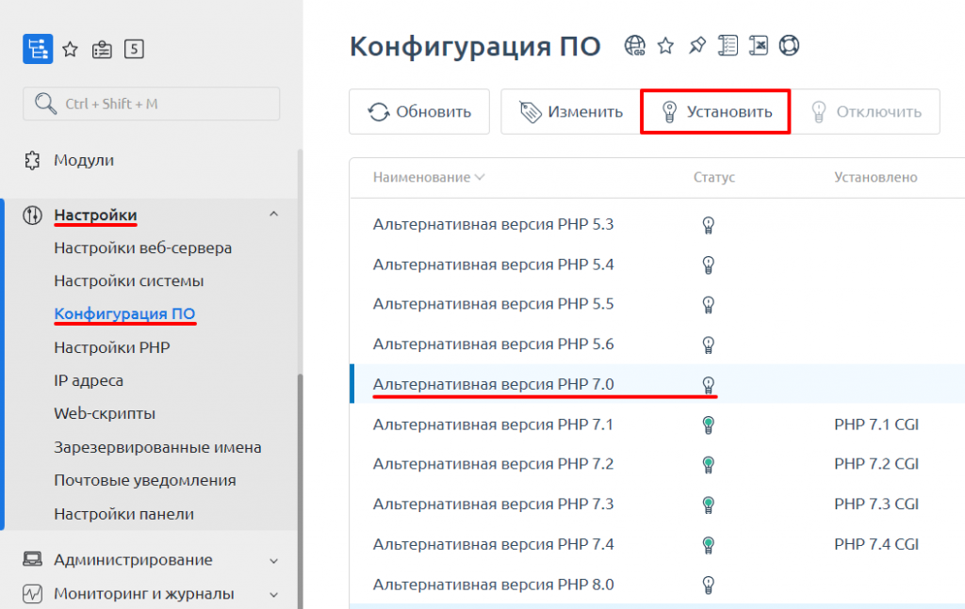Screen dimensions: 965x609
Task: Add page to favorites via star icon in header
Action: coord(665,44)
